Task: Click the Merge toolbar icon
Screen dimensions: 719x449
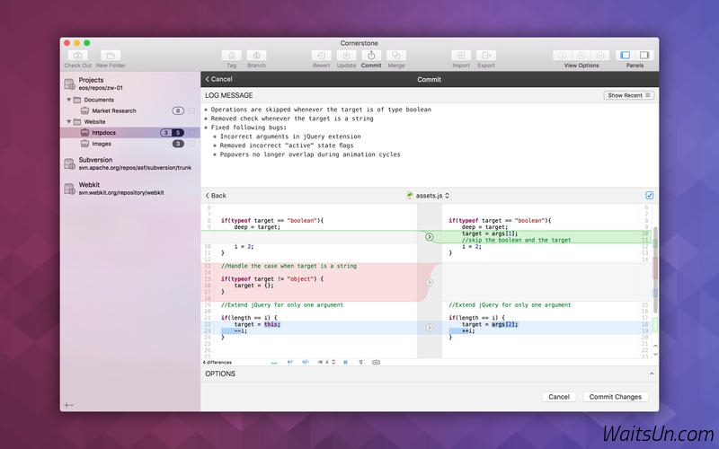Action: click(x=396, y=56)
